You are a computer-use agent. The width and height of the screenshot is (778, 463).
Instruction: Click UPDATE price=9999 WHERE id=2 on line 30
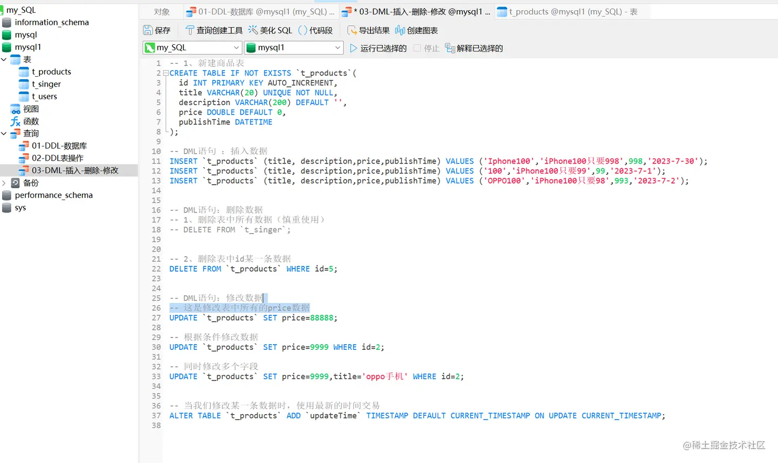(x=276, y=347)
